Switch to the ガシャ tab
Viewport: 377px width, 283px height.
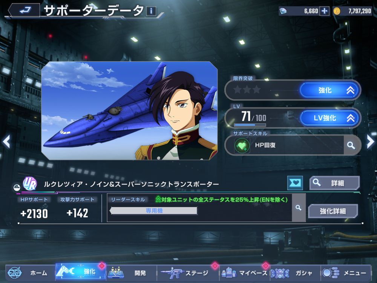click(x=295, y=273)
